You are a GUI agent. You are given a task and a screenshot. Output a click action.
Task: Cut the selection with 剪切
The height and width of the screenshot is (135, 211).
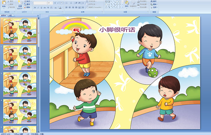pos(10,1)
